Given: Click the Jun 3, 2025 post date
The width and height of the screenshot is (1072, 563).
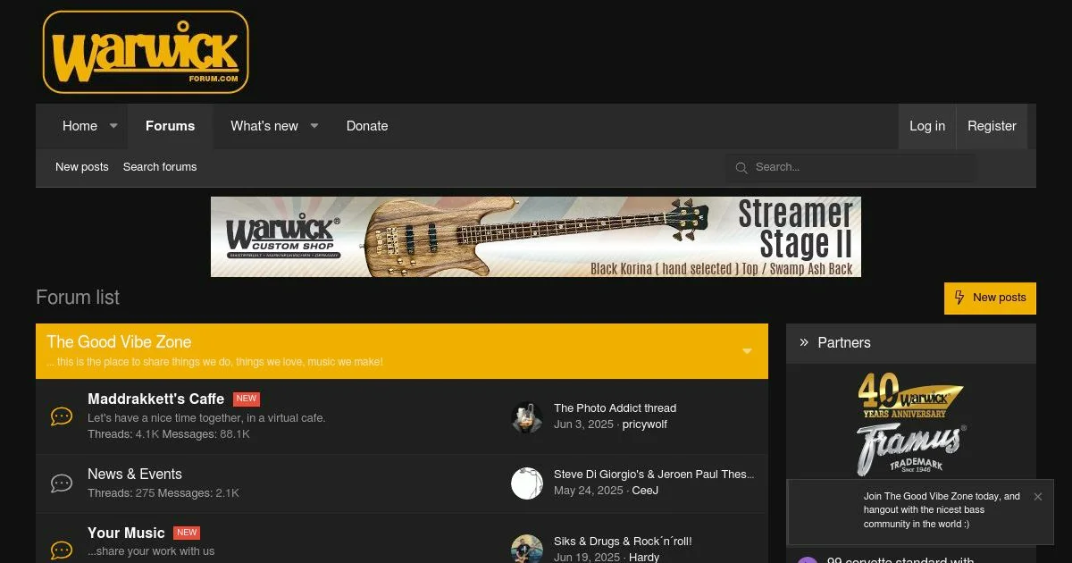Looking at the screenshot, I should pyautogui.click(x=583, y=424).
